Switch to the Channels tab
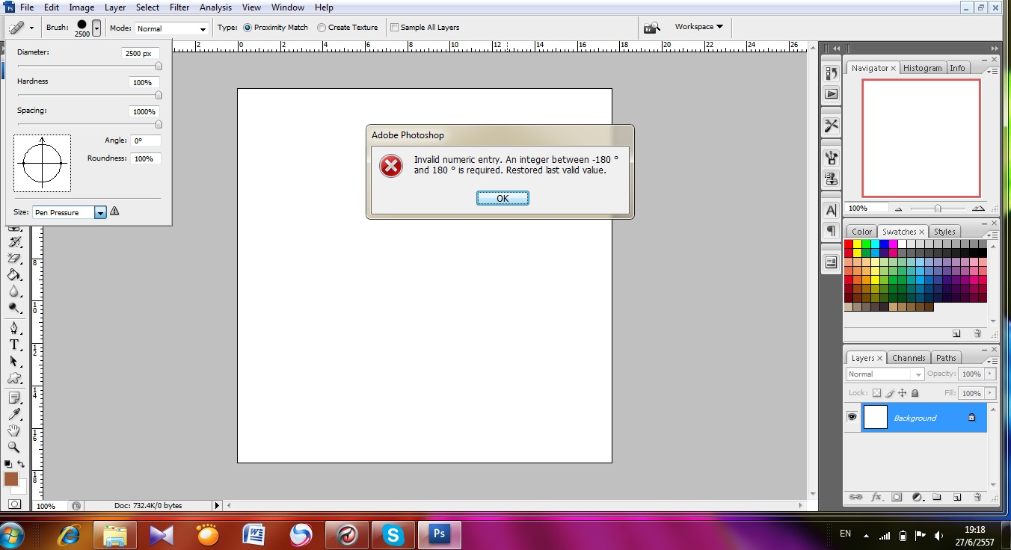Screen dimensions: 1011x550 click(x=909, y=358)
